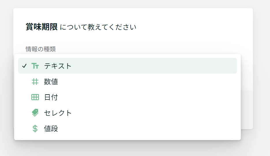Click blank space right of セレクト row
Viewport: 270px width, 156px height.
[x=155, y=113]
